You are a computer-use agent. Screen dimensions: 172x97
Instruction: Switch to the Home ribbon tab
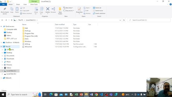coord(10,4)
